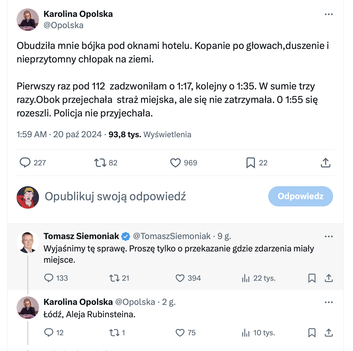353x351 pixels.
Task: Open more options for the 'Łódź, Aleja Rubinsteina' reply
Action: pyautogui.click(x=329, y=302)
